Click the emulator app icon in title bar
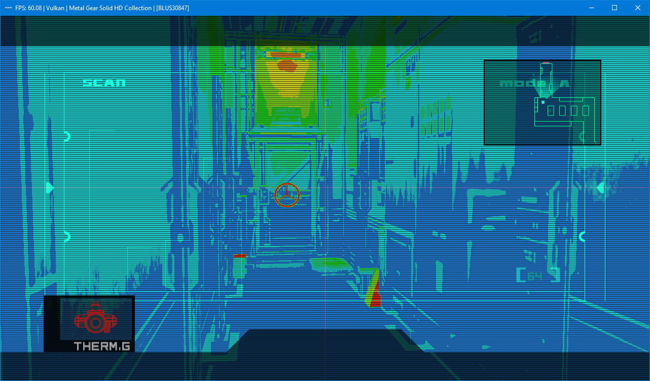Screen dimensions: 650x381 [9, 8]
